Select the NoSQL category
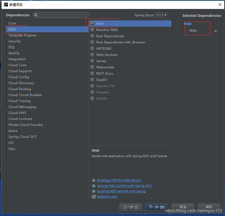Screen dimensions: 225x216 click(x=47, y=53)
